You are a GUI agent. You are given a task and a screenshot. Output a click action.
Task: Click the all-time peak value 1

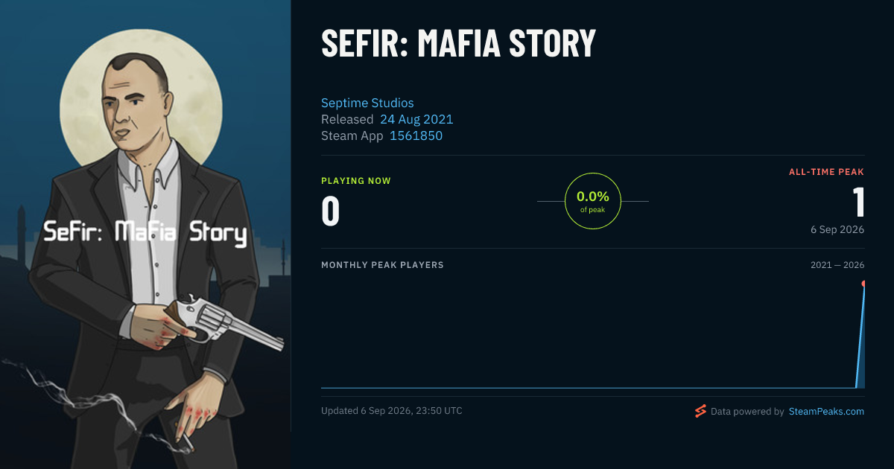(858, 202)
